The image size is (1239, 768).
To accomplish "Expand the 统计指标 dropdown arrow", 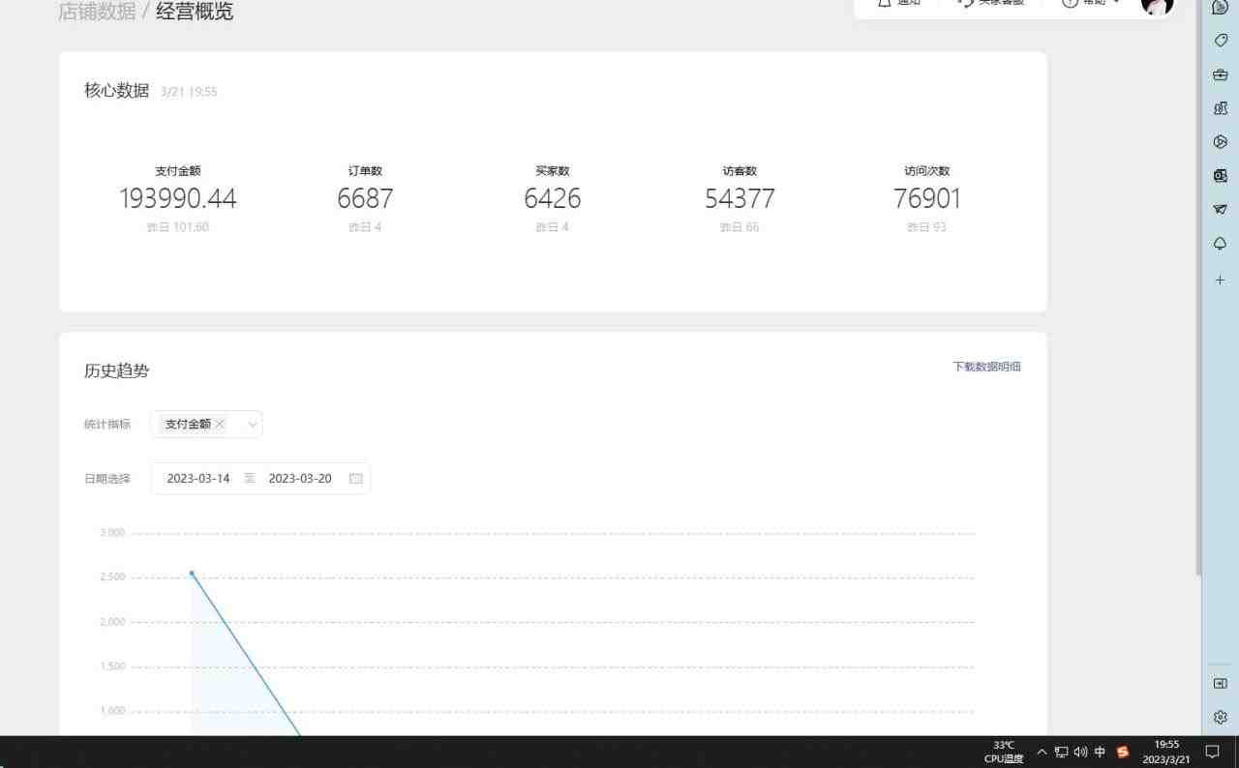I will click(x=252, y=424).
